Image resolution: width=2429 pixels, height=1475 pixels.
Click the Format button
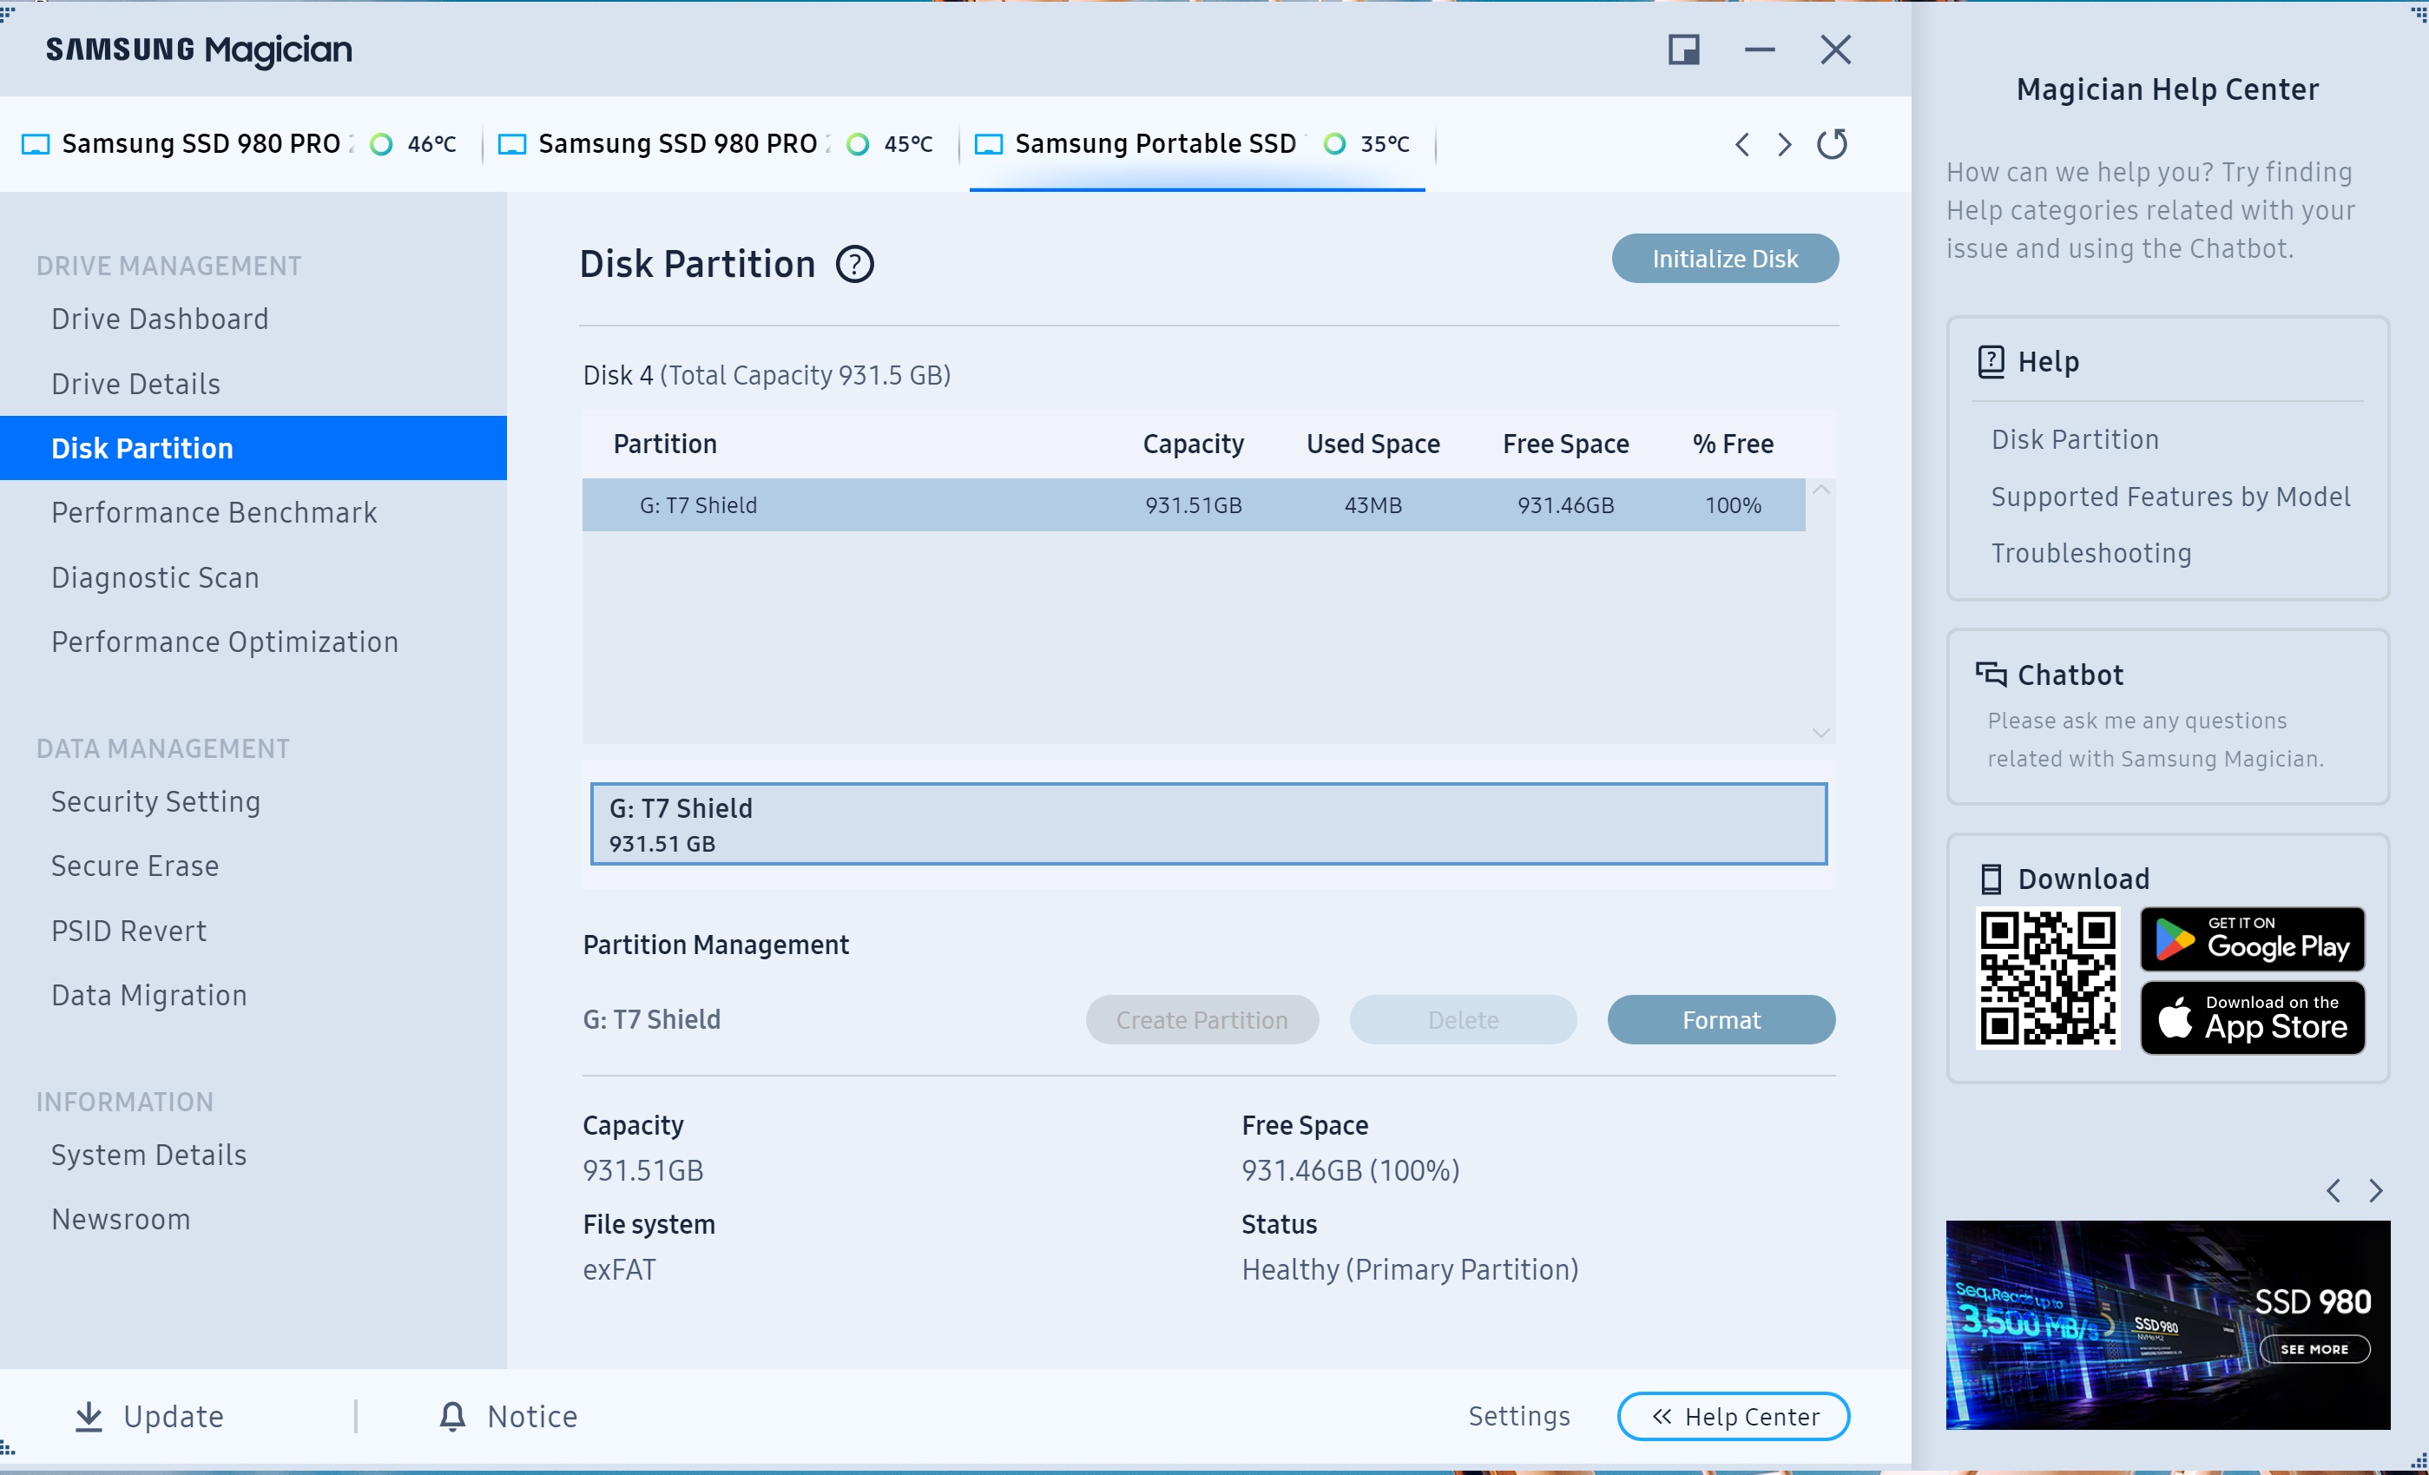[1721, 1019]
